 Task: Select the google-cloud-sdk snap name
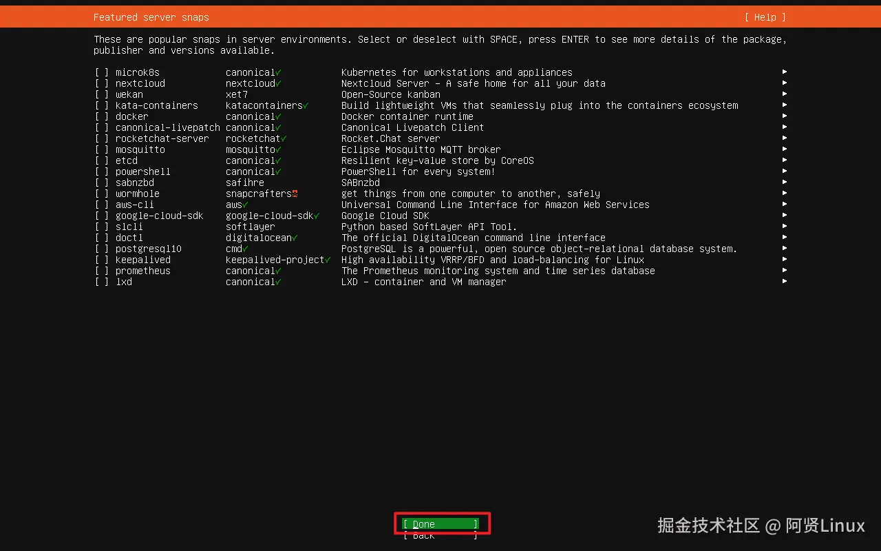(x=160, y=216)
